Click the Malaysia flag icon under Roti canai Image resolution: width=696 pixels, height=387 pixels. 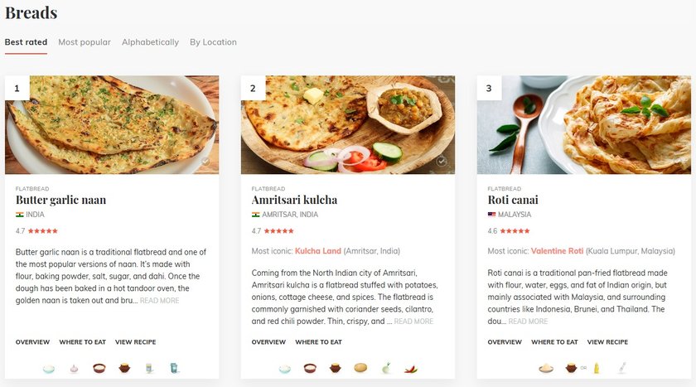coord(492,215)
